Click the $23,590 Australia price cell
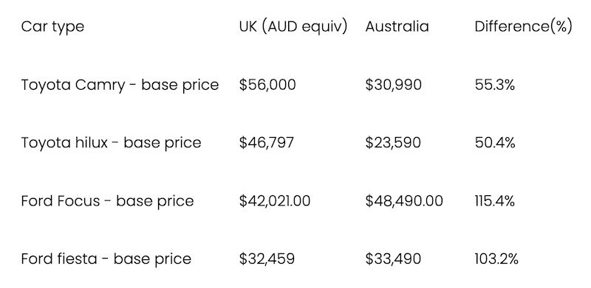 (393, 142)
